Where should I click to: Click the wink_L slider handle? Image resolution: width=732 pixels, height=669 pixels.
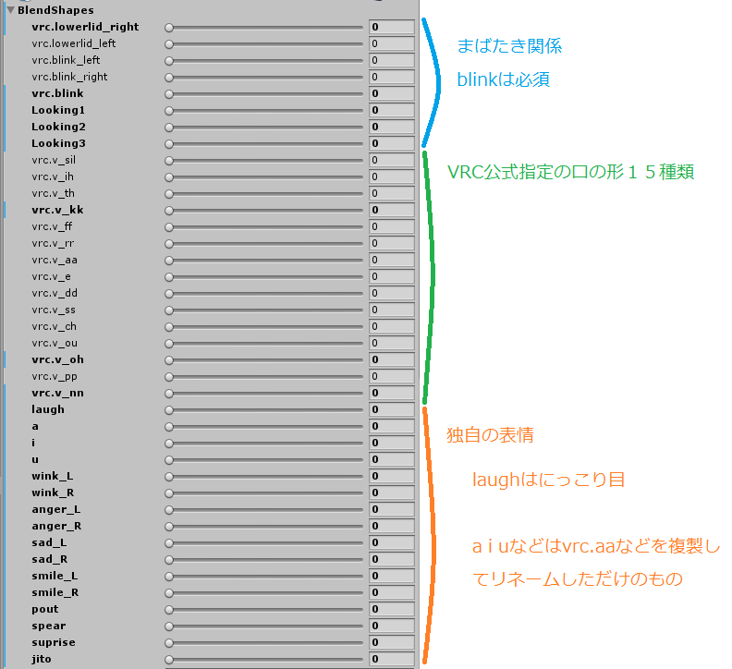click(169, 477)
